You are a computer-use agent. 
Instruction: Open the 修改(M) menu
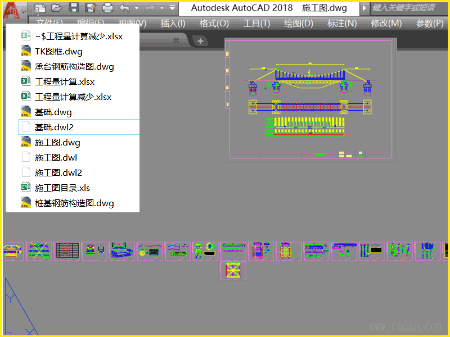pos(386,23)
